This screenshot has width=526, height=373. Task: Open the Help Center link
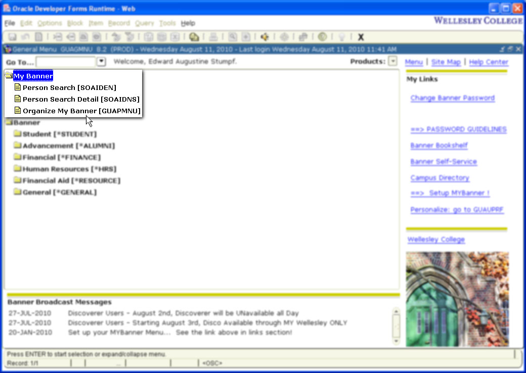(x=489, y=62)
